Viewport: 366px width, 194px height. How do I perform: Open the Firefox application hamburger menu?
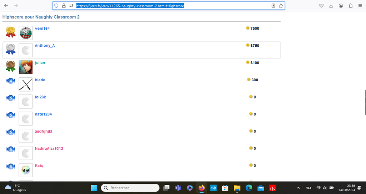[x=360, y=6]
